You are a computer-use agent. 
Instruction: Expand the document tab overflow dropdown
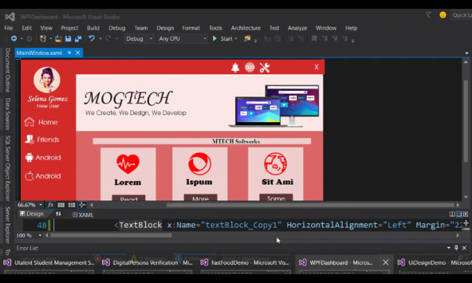[466, 53]
